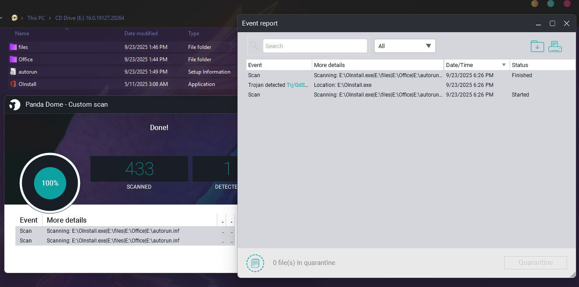This screenshot has width=579, height=287.
Task: Click the export report folder icon
Action: click(537, 46)
